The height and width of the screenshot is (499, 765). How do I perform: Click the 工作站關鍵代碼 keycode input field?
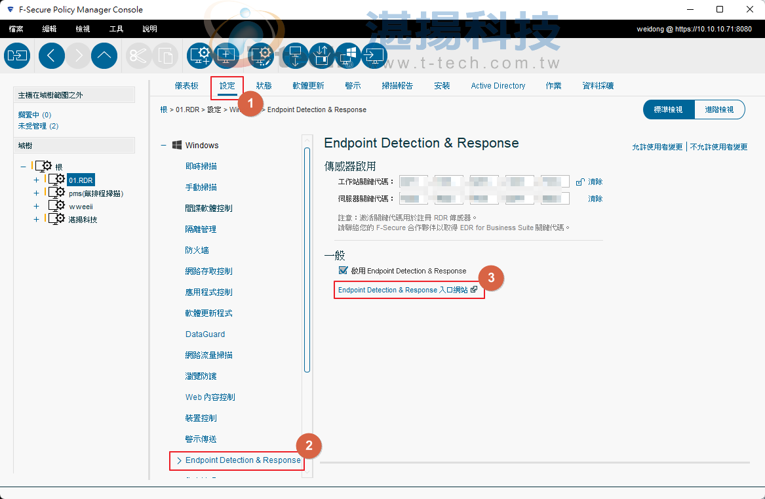pos(484,182)
